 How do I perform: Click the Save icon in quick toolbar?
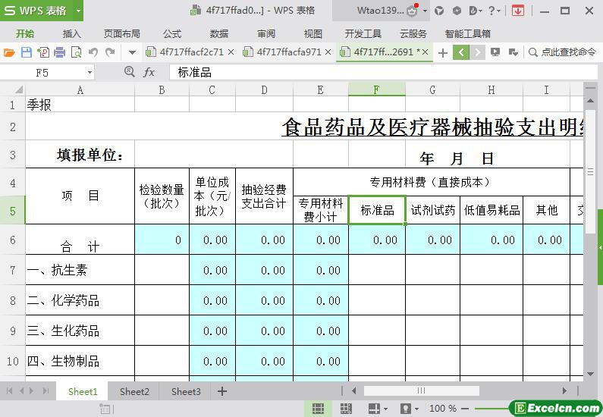click(26, 52)
